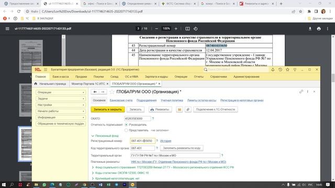Click the envelope icon in the form toolbar
The height and width of the screenshot is (188, 335).
tap(180, 109)
